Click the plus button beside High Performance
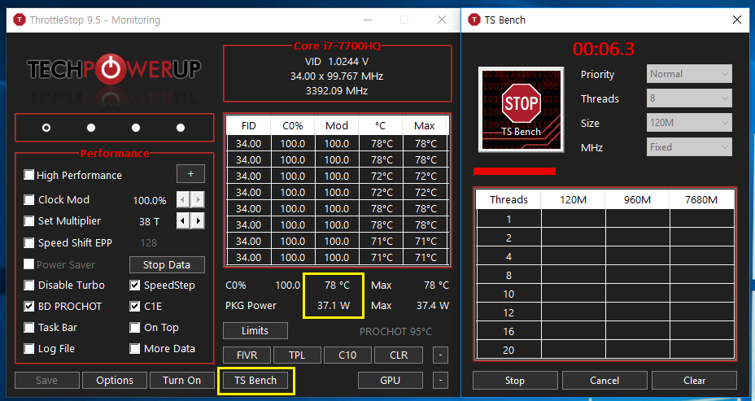The image size is (755, 401). pos(190,174)
